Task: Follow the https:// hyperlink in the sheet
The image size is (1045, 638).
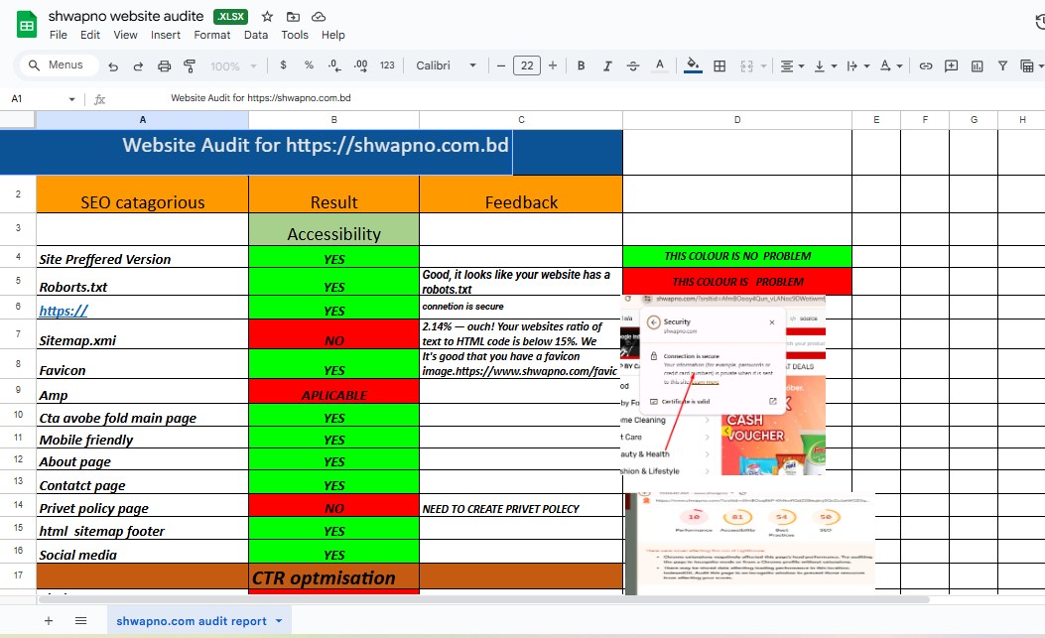Action: (63, 310)
